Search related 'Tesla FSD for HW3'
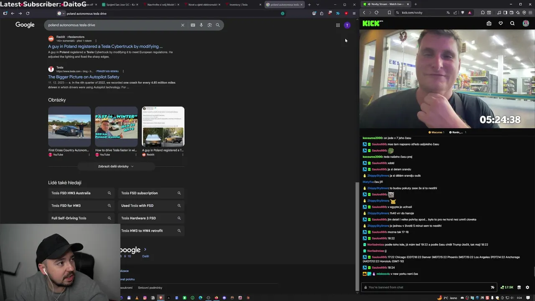This screenshot has height=301, width=535. pyautogui.click(x=81, y=206)
